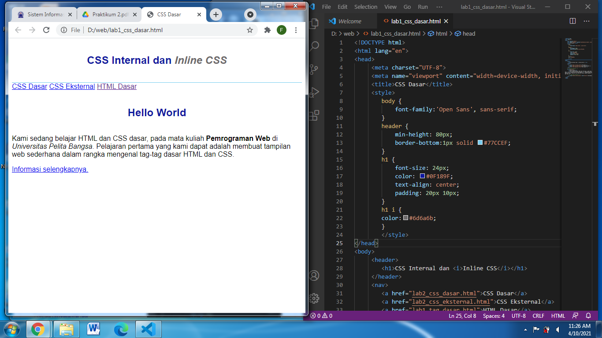Image resolution: width=602 pixels, height=338 pixels.
Task: Open the Search view in the activity bar
Action: click(313, 45)
